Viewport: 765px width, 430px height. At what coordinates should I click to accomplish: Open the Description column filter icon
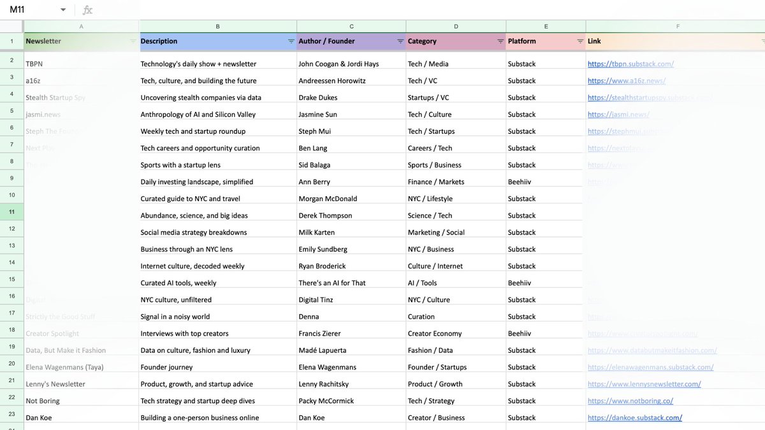pos(291,41)
